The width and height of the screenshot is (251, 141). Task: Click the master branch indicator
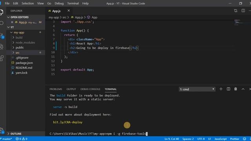tap(6, 139)
